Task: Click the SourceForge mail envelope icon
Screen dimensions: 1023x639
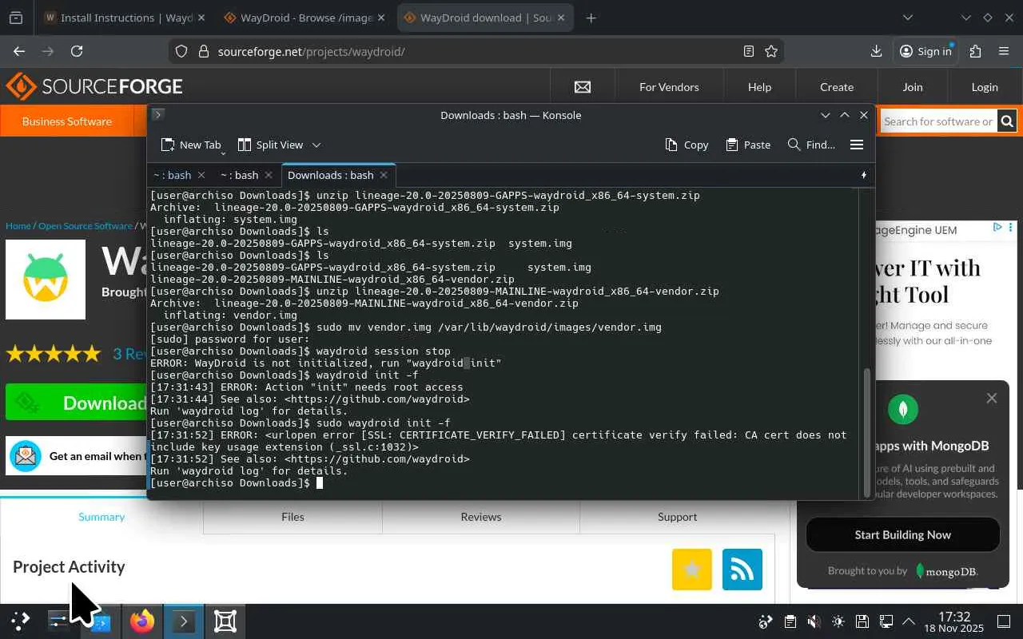Action: 583,87
